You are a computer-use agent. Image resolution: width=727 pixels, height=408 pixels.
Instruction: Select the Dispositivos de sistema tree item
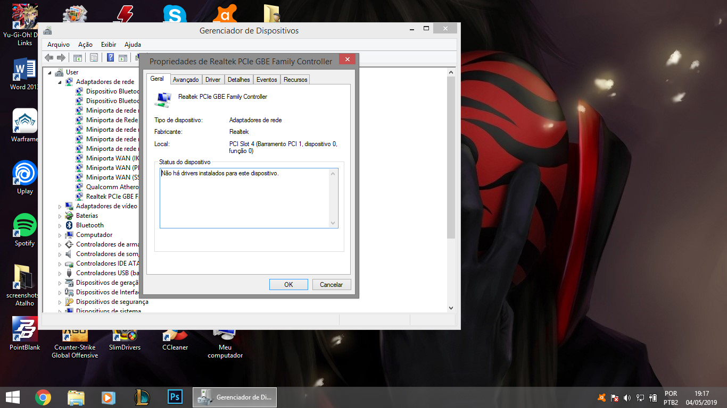[x=109, y=311]
